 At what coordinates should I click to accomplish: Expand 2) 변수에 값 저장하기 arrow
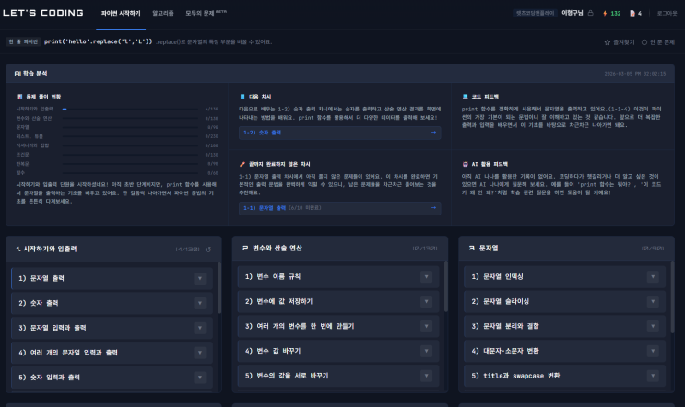click(x=426, y=301)
